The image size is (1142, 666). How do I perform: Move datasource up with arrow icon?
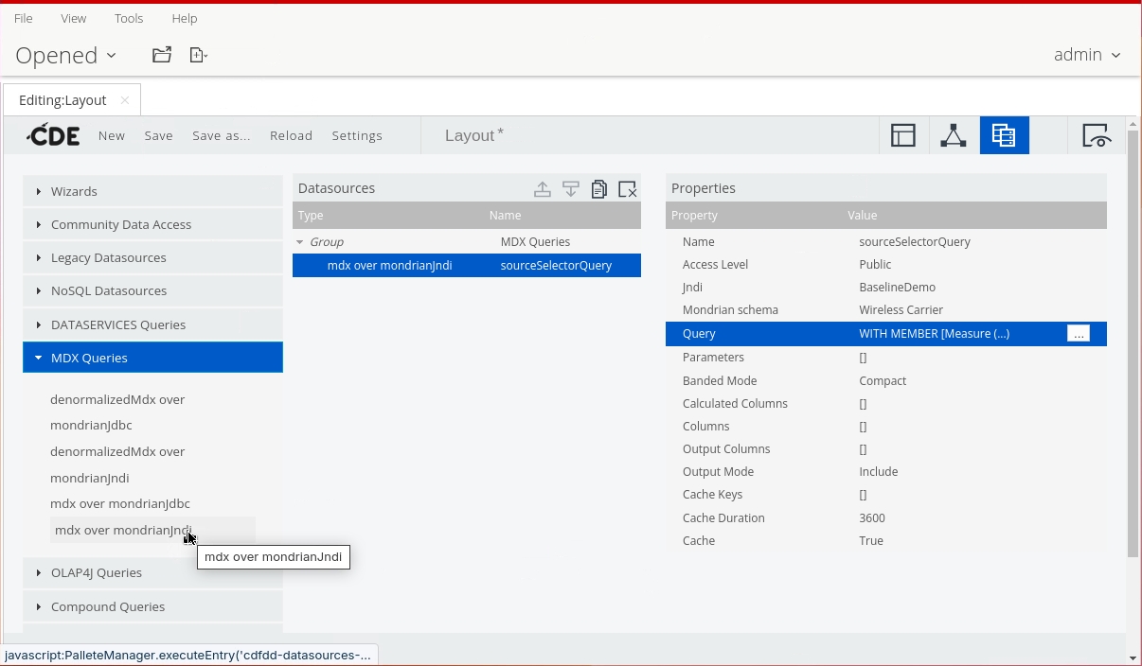543,189
